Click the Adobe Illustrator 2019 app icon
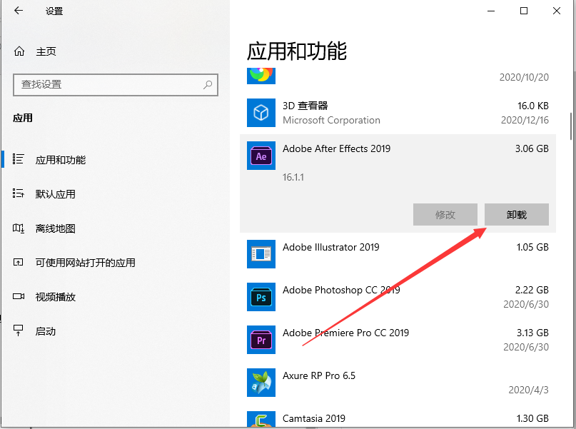The height and width of the screenshot is (429, 576). pyautogui.click(x=261, y=254)
